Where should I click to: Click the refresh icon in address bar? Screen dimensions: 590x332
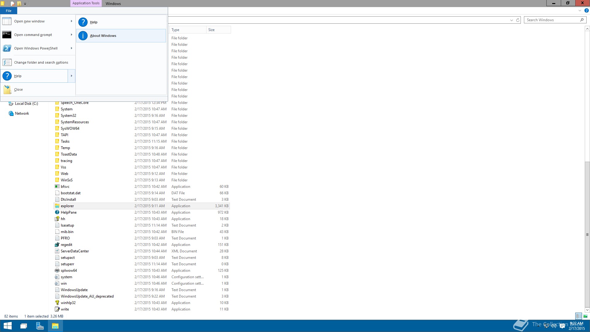[x=517, y=20]
